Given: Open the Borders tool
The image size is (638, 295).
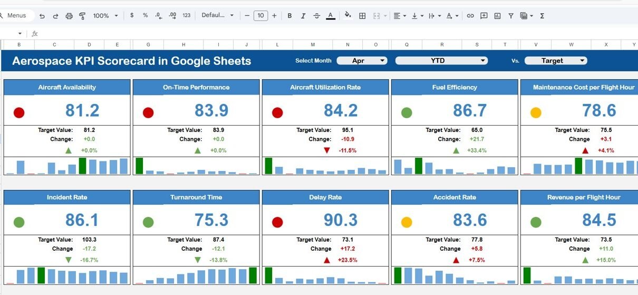Looking at the screenshot, I should pyautogui.click(x=362, y=16).
